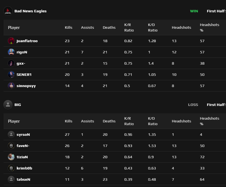226x187 pixels.
Task: Select krimb0b's K/R ratio 0.43
Action: [128, 169]
